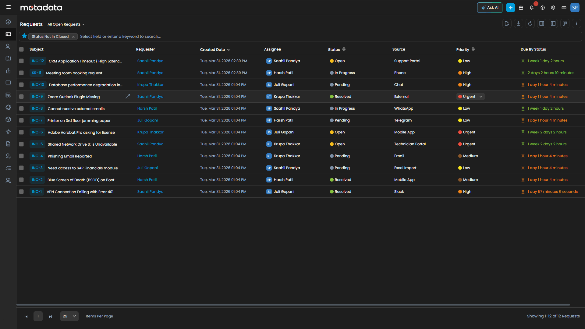Toggle the select-all checkbox in the header row
This screenshot has width=585, height=329.
[21, 49]
